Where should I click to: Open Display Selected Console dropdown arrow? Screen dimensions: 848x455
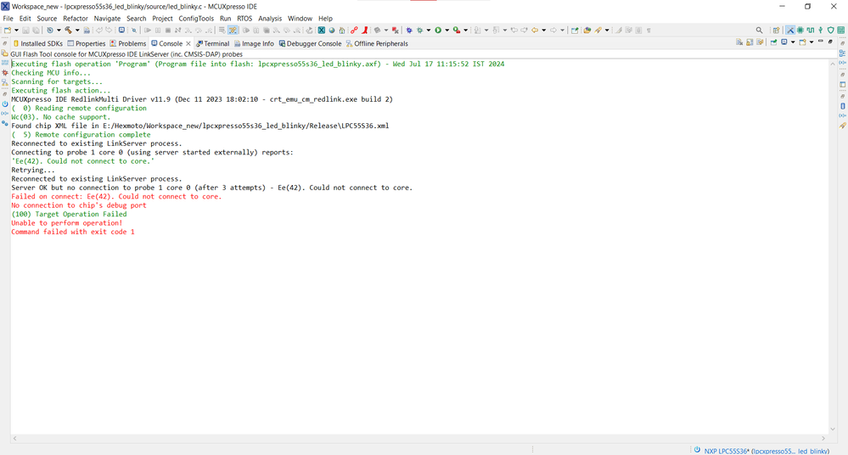click(793, 42)
